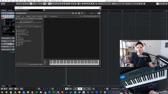Select the Draw pencil tool
The width and height of the screenshot is (168, 94).
(x=54, y=4)
